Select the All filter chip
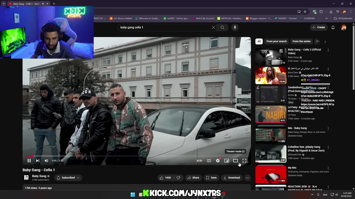This screenshot has width=355, height=199. coord(259,41)
